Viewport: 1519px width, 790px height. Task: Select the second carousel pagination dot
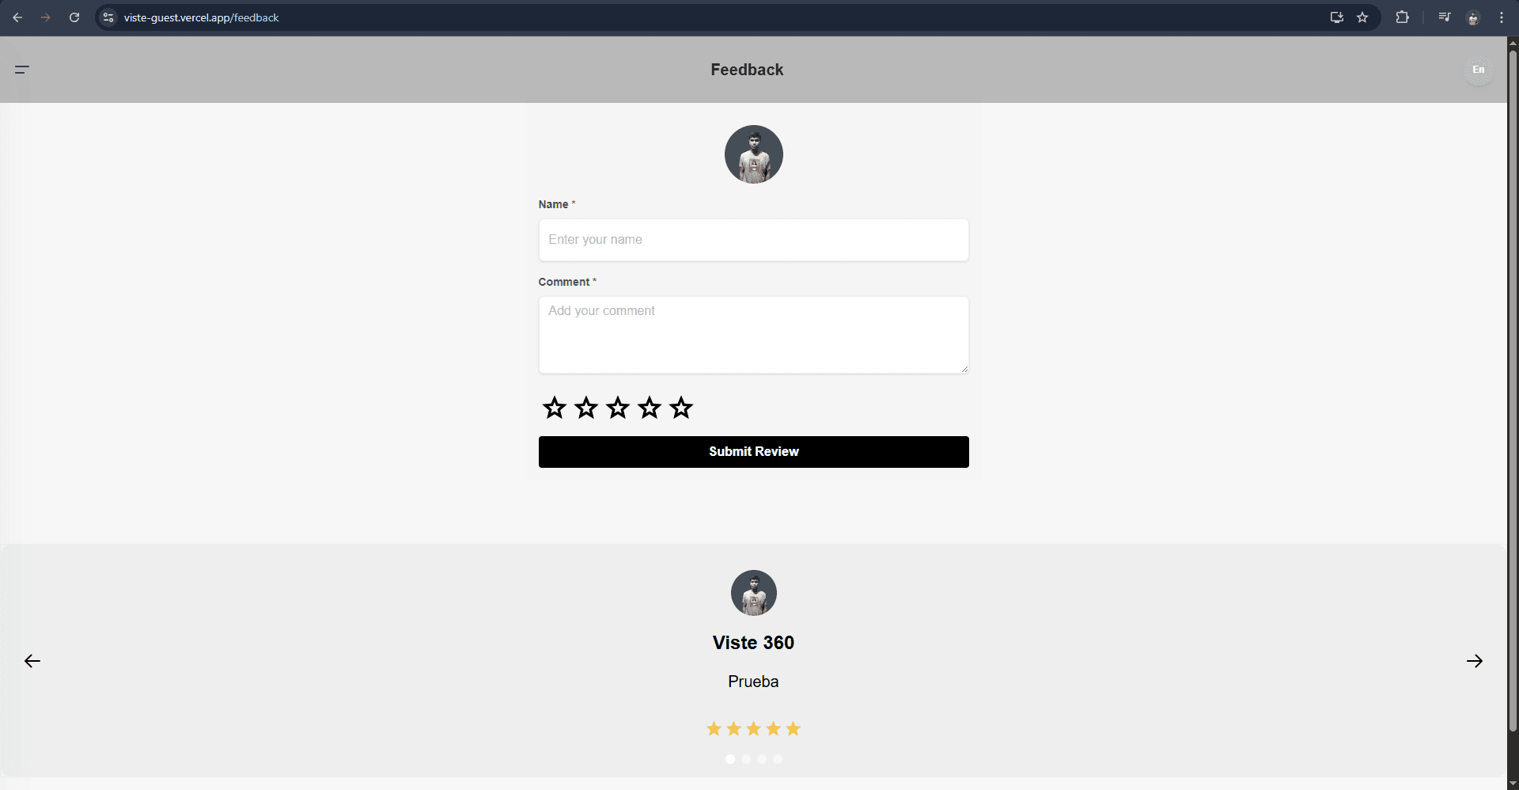746,758
